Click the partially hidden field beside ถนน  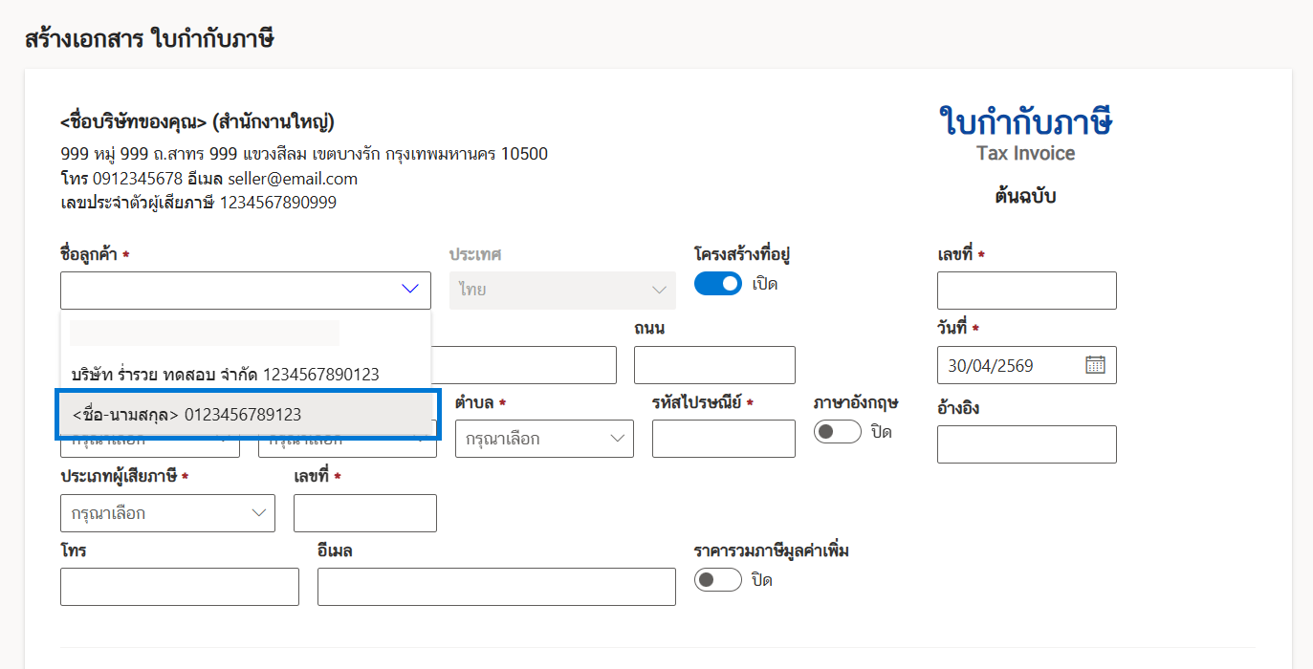pyautogui.click(x=524, y=365)
